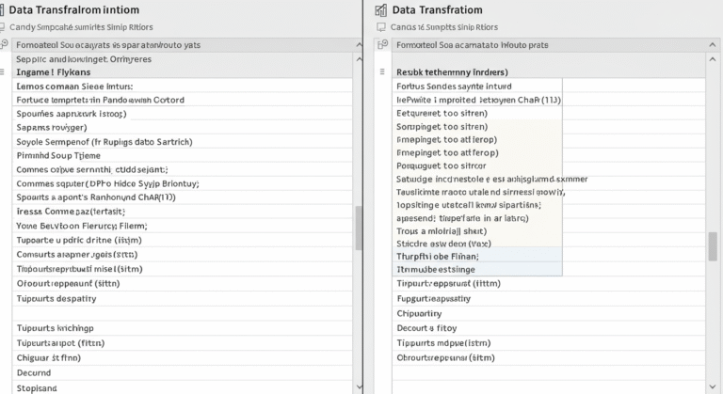Image resolution: width=723 pixels, height=394 pixels.
Task: Choose 'Itnmudbe estsinge' from the dropdown list
Action: click(x=436, y=269)
